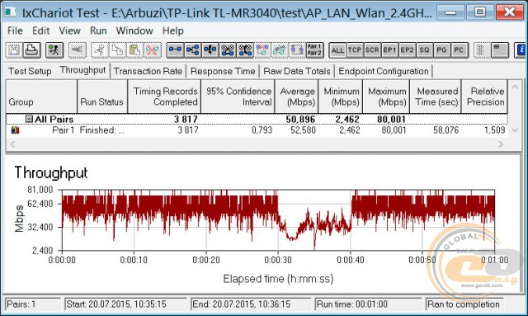This screenshot has height=316, width=528.
Task: Click the Add endpoint pair icon
Action: tap(175, 50)
